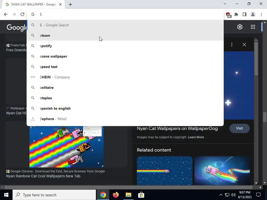The width and height of the screenshot is (267, 200).
Task: Click the Visit button
Action: pos(239,128)
